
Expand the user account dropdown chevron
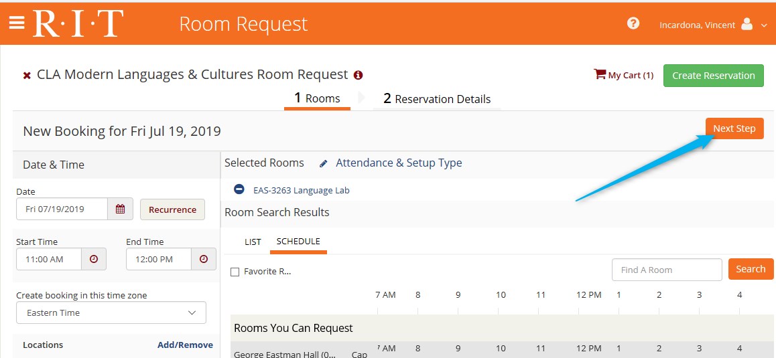click(x=764, y=25)
